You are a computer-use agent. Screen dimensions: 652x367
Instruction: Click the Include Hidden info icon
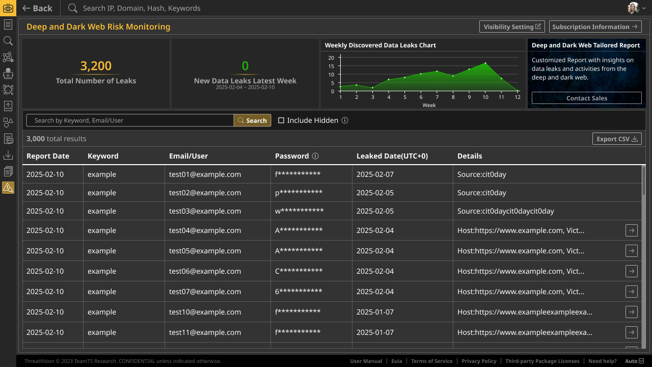345,120
